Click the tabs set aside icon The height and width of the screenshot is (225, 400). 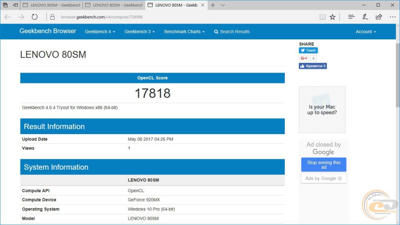point(5,5)
